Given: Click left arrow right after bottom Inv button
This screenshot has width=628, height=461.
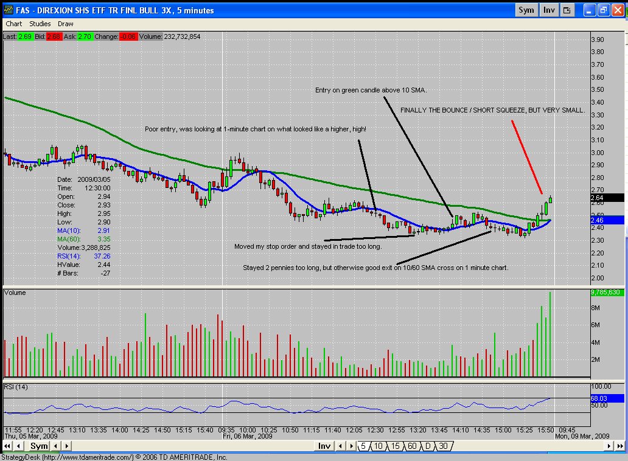Looking at the screenshot, I should tap(340, 446).
